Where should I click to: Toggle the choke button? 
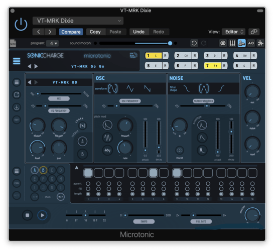[82, 125]
